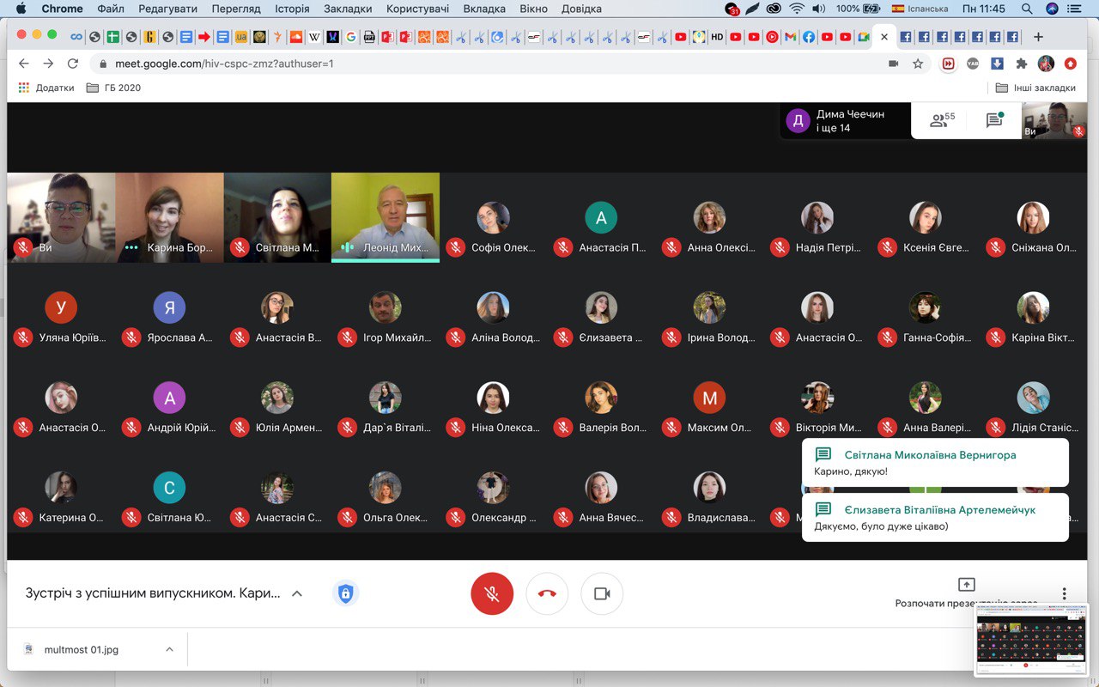Click the camera permission icon in address bar

[x=893, y=64]
